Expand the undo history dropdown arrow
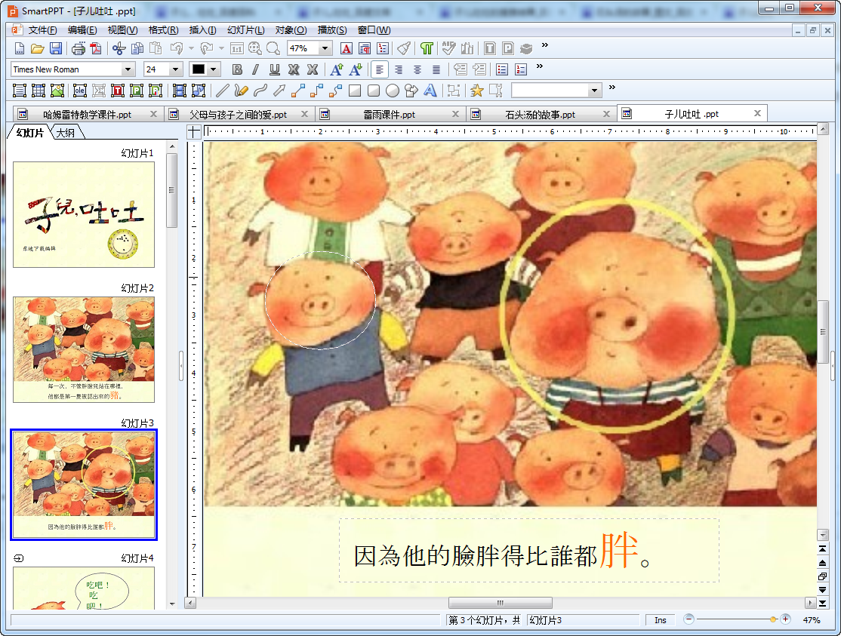 click(x=191, y=49)
